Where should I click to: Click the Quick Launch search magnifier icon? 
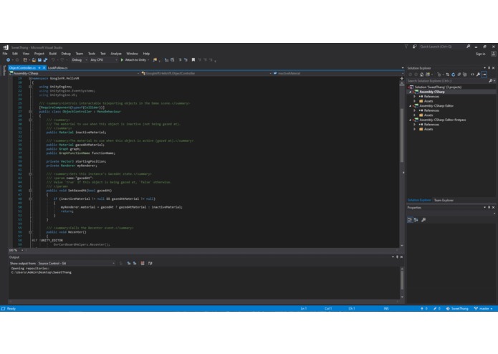(x=468, y=47)
